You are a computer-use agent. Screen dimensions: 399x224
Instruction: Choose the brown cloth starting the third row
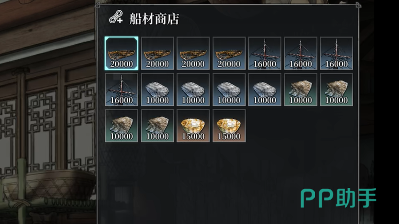[x=122, y=126]
